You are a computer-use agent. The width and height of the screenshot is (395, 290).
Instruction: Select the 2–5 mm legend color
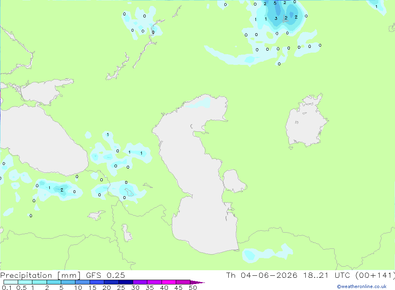(54, 282)
